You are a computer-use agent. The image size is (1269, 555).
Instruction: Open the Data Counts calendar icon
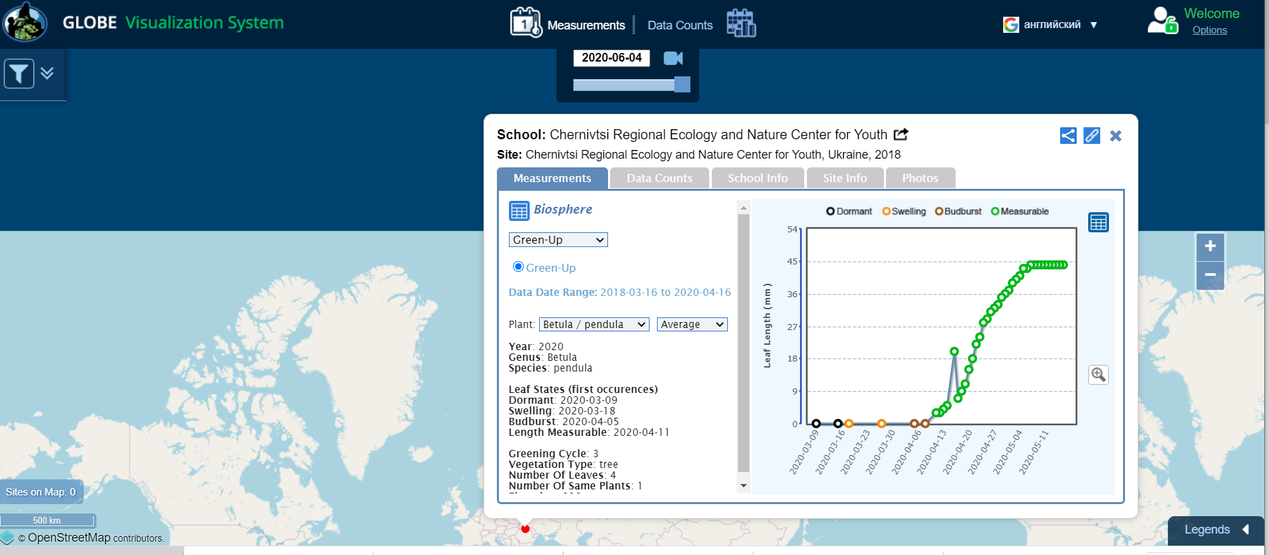tap(741, 23)
